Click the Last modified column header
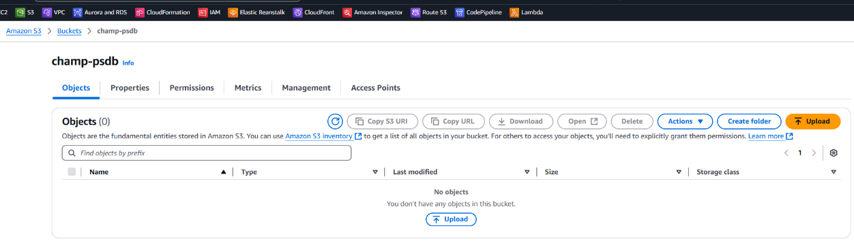854x252 pixels. click(x=415, y=172)
